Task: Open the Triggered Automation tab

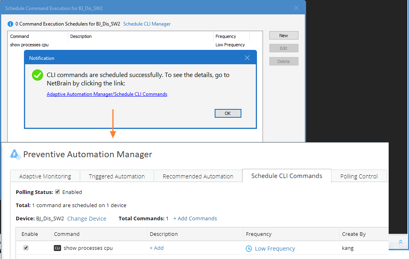Action: (x=117, y=176)
